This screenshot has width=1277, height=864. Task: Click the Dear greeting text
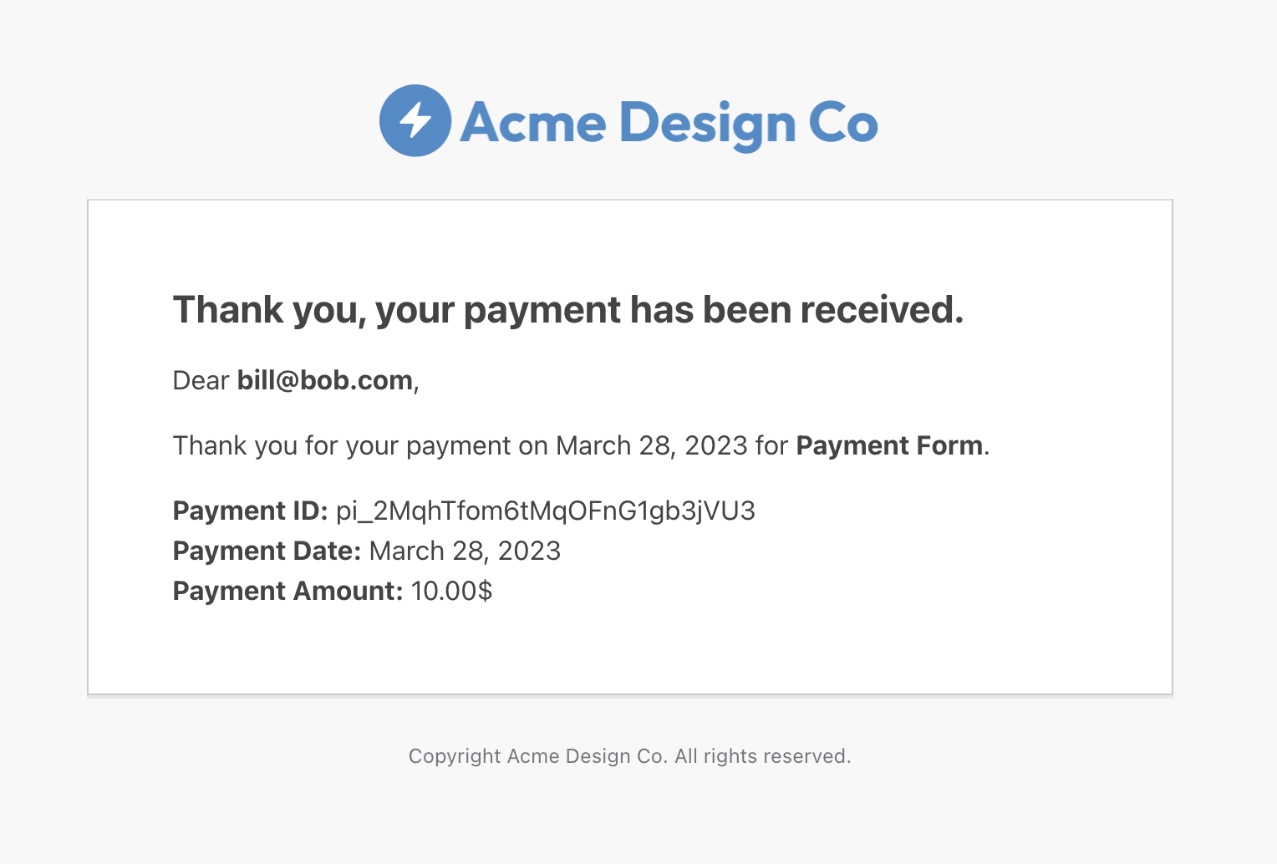[201, 380]
